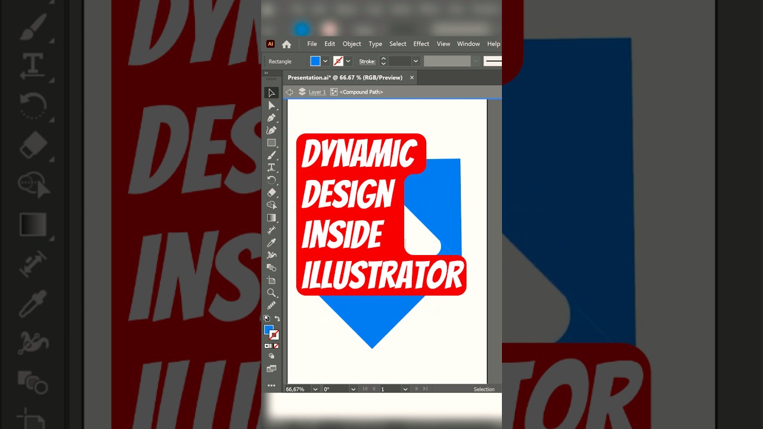The width and height of the screenshot is (763, 429).
Task: Open the Help menu
Action: coord(494,44)
